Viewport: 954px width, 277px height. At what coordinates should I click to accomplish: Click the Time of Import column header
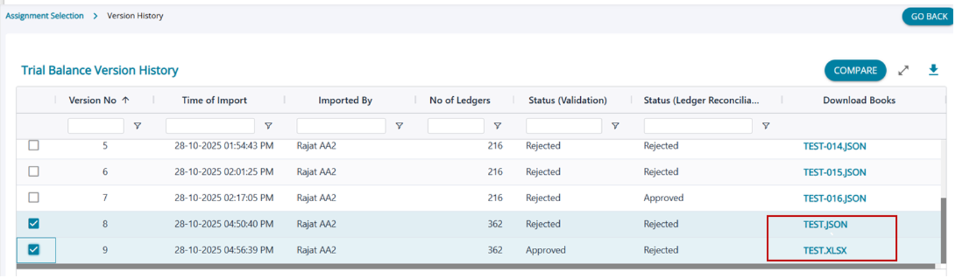[214, 100]
